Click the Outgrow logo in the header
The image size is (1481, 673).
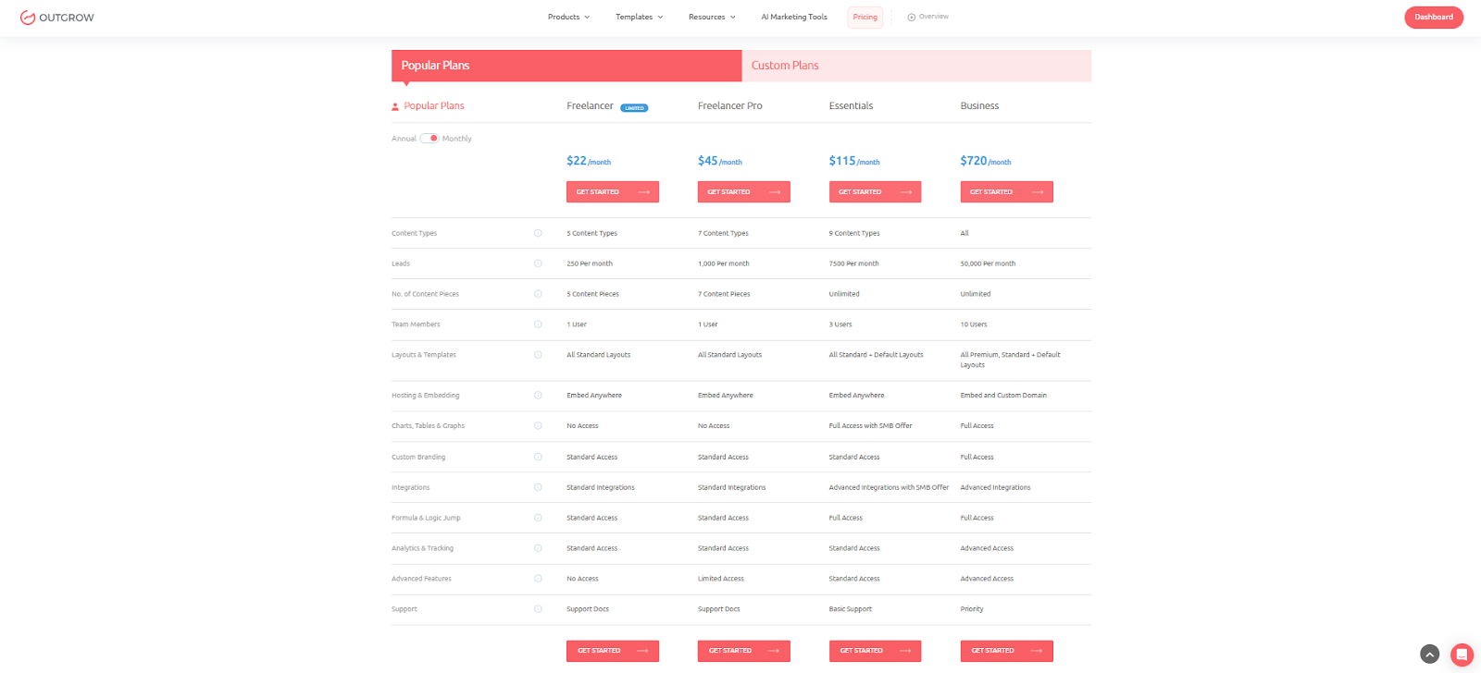click(x=57, y=18)
